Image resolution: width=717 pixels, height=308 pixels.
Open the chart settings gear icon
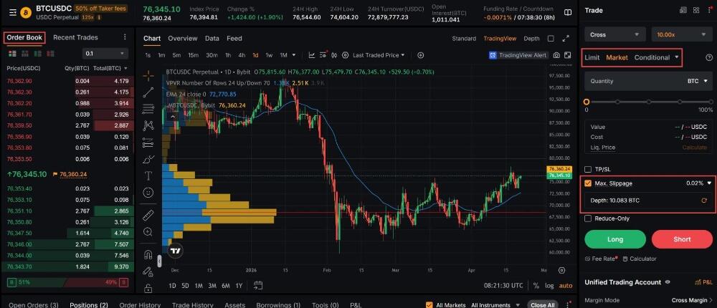[x=346, y=55]
